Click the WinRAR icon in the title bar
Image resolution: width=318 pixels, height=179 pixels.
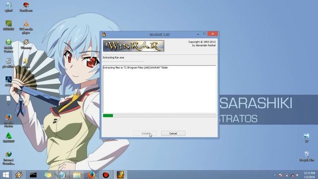pos(104,34)
